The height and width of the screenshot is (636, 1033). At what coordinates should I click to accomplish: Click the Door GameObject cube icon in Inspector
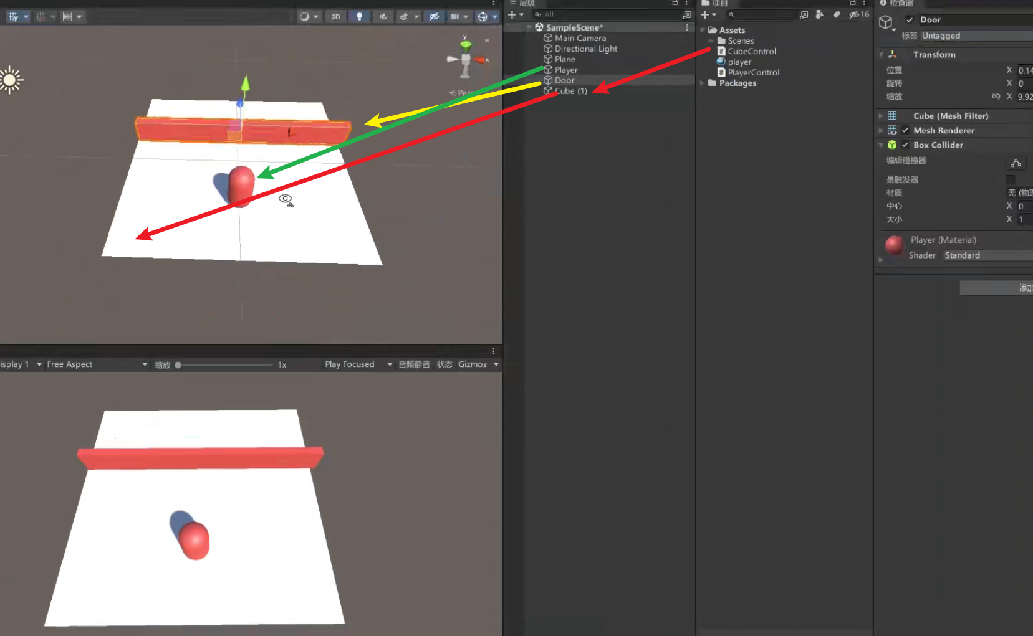886,23
